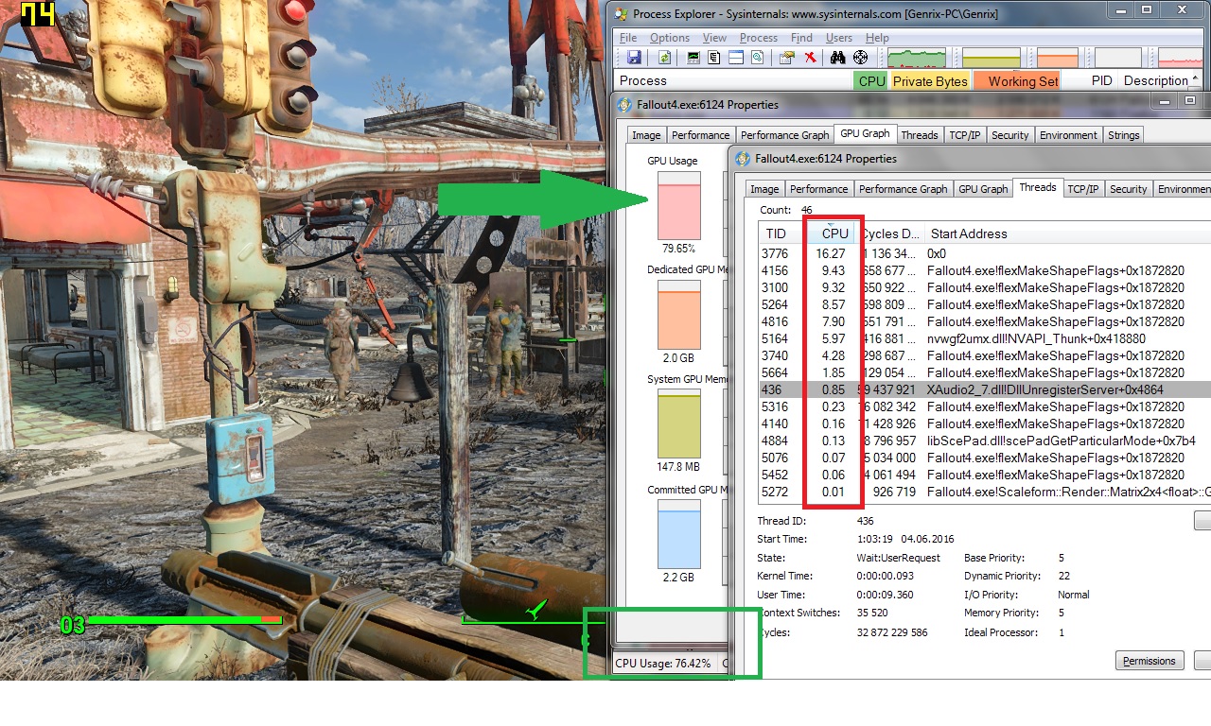Toggle the Show Process Tree toolbar icon
Viewport: 1211px width, 726px height.
(715, 58)
